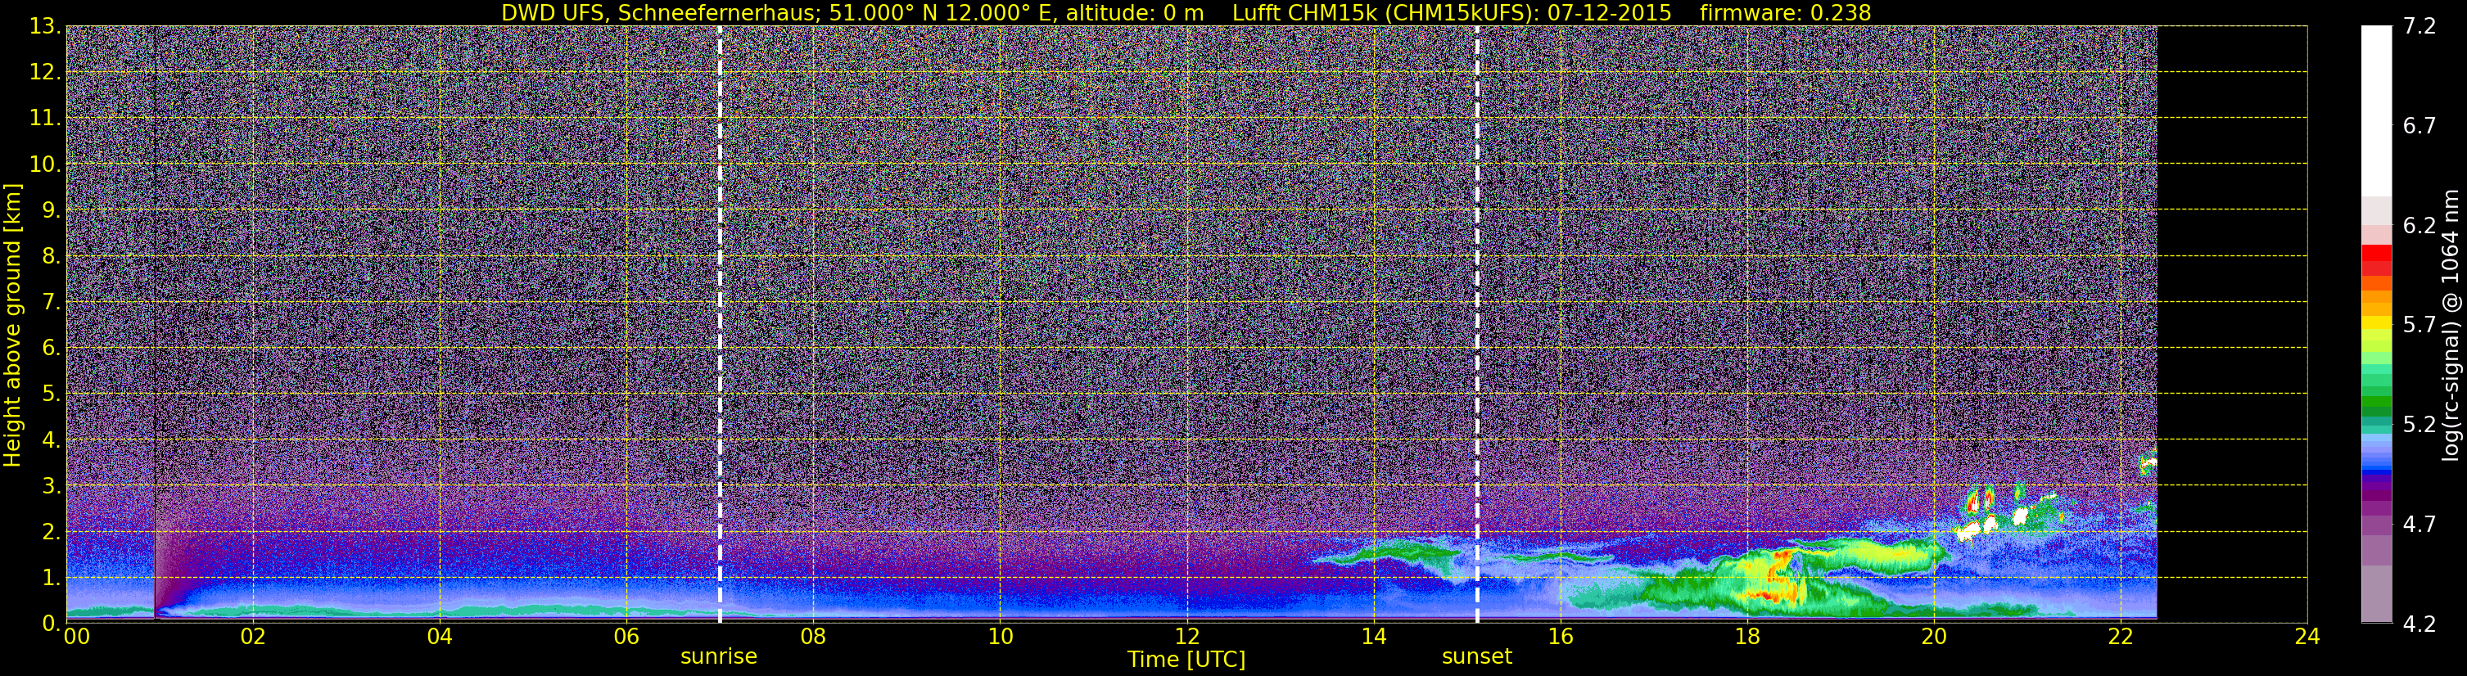
Task: Click the 'Height above ground [km]' axis label
Action: tap(12, 325)
